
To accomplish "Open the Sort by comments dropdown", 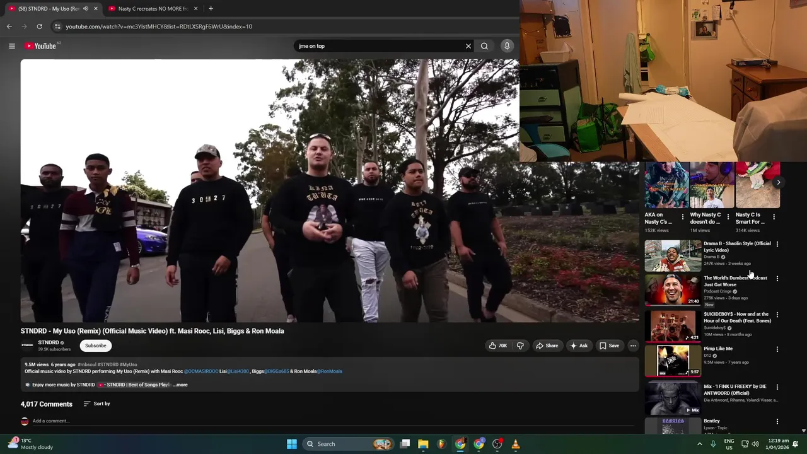I will 96,404.
